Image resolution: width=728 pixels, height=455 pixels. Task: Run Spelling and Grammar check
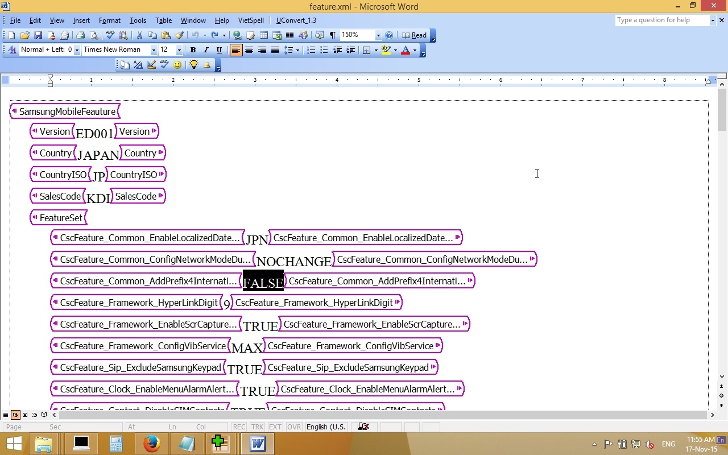110,35
